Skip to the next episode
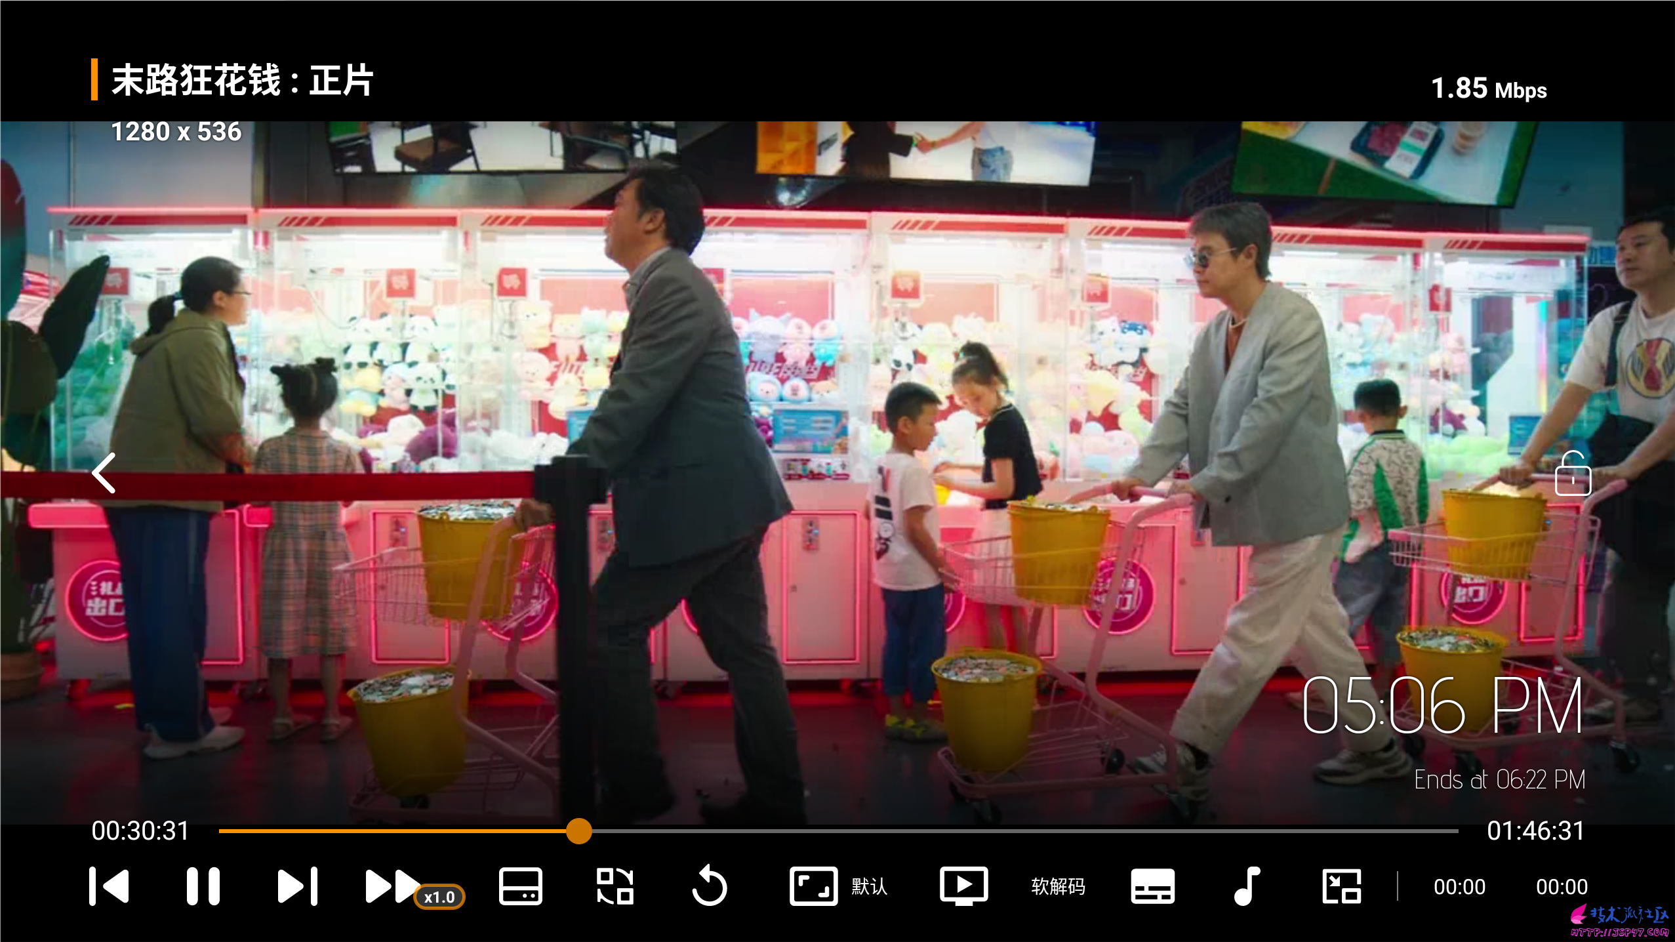The width and height of the screenshot is (1675, 942). pyautogui.click(x=298, y=886)
